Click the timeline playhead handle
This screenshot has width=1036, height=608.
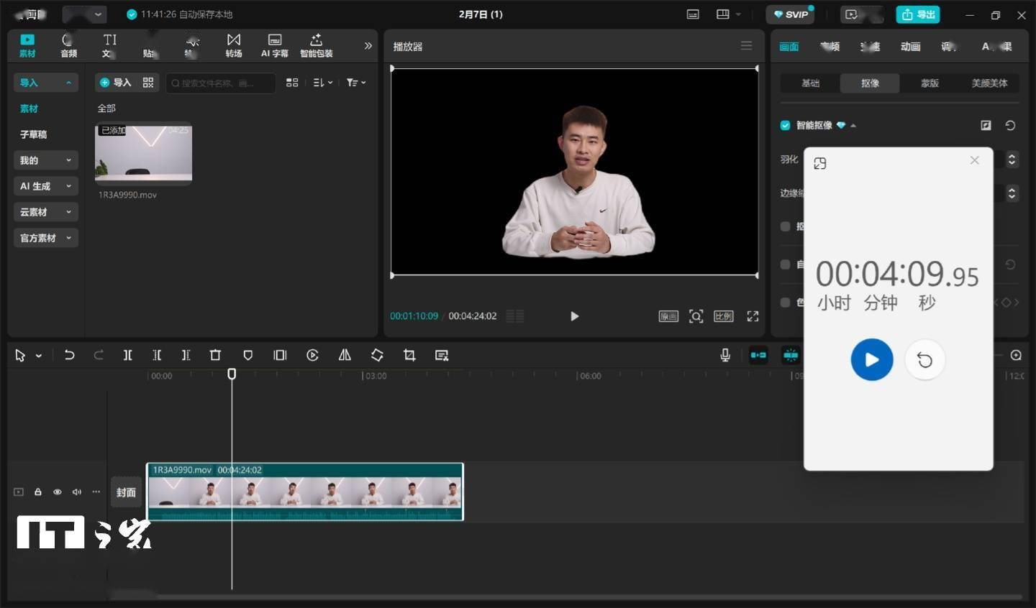pos(232,374)
